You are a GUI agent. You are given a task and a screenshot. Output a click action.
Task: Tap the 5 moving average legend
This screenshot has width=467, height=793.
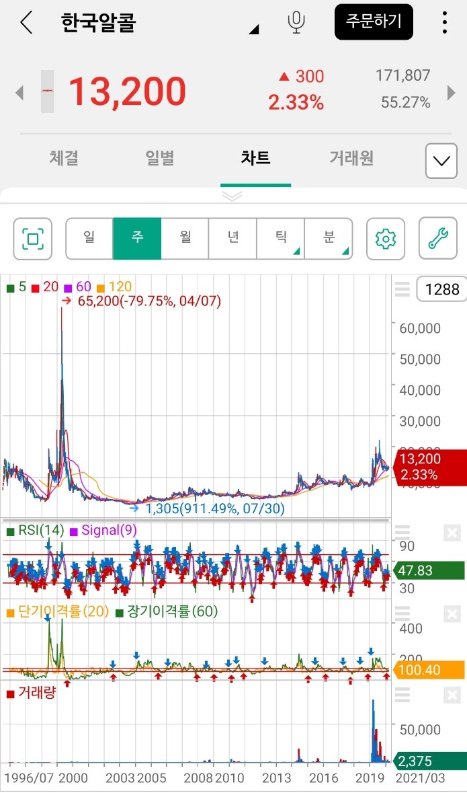click(x=17, y=287)
